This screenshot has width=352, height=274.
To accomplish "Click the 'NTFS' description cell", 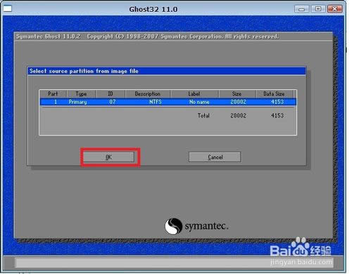I will tap(156, 102).
